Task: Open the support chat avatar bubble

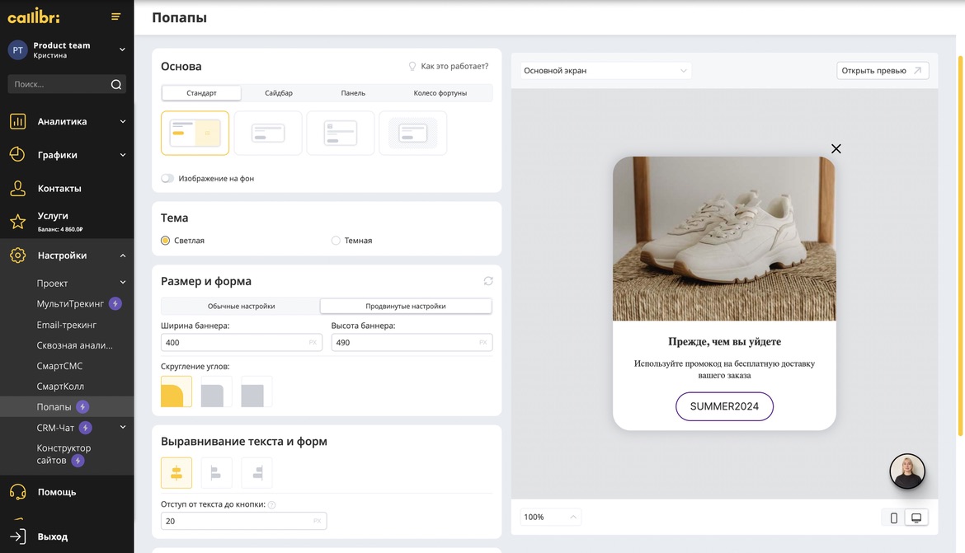Action: [x=906, y=471]
